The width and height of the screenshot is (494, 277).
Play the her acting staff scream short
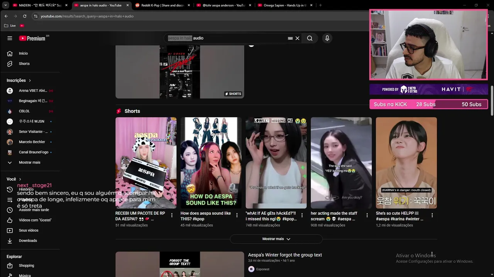(341, 163)
